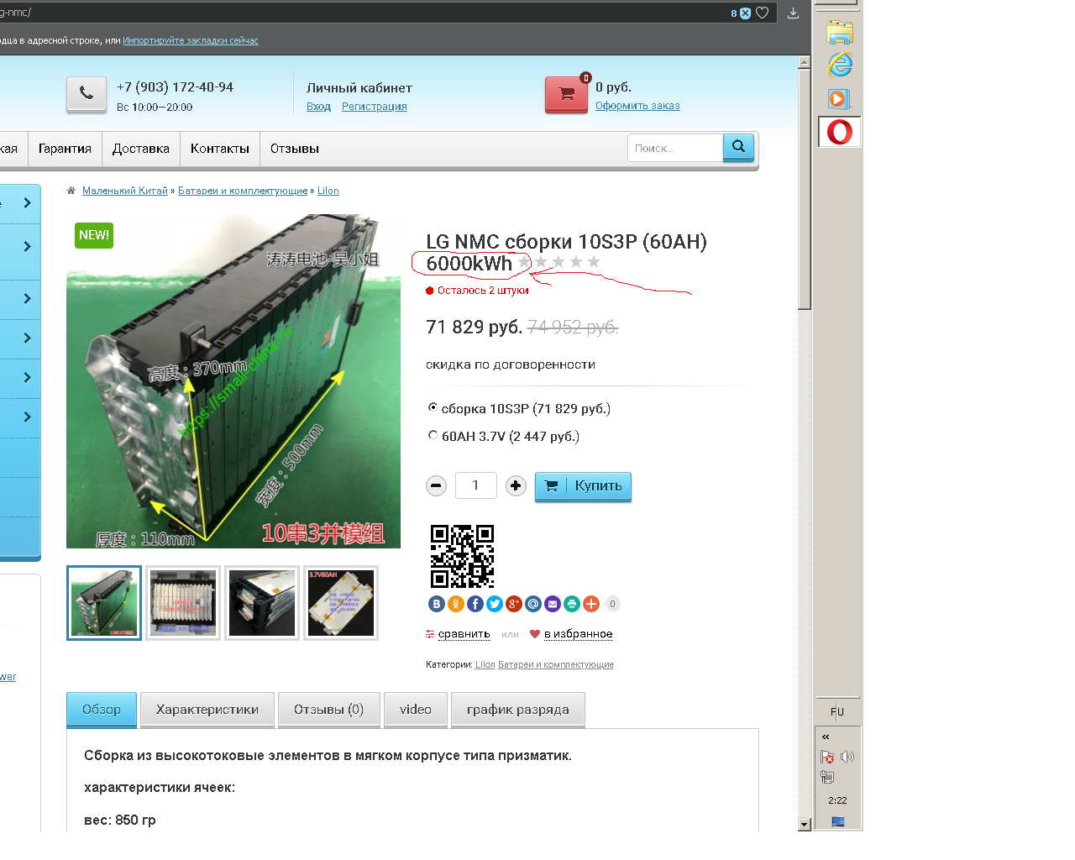Open the Гарантия menu item

[65, 149]
